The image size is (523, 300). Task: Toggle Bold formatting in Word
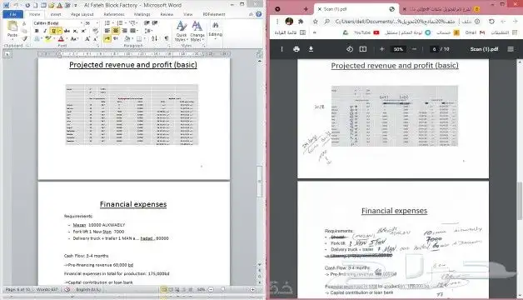point(37,31)
